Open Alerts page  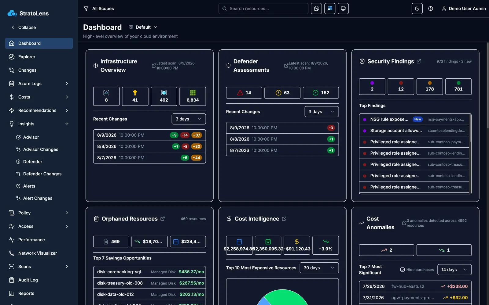42,186
